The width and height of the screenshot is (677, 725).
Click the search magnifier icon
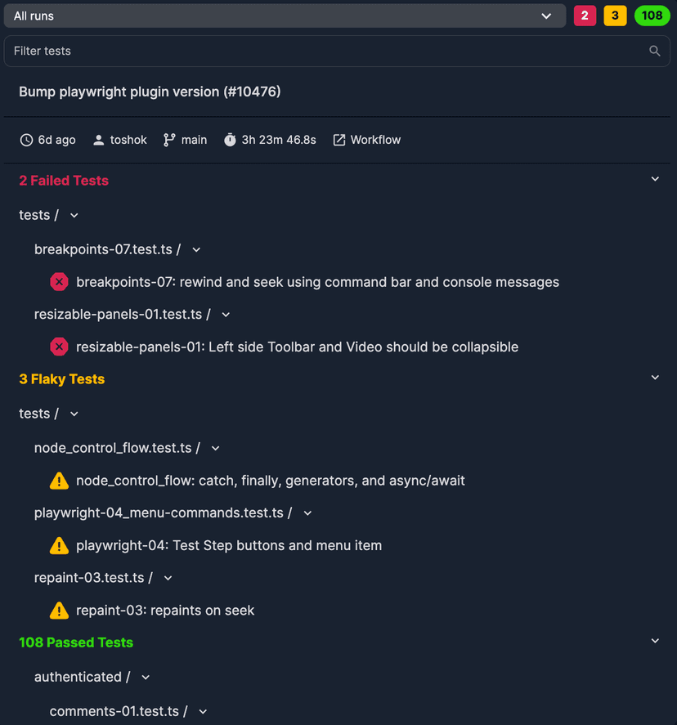[654, 51]
